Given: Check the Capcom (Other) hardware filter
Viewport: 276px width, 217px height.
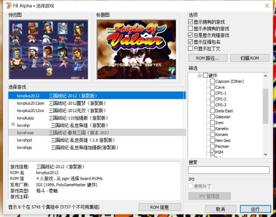Looking at the screenshot, I should click(x=213, y=81).
